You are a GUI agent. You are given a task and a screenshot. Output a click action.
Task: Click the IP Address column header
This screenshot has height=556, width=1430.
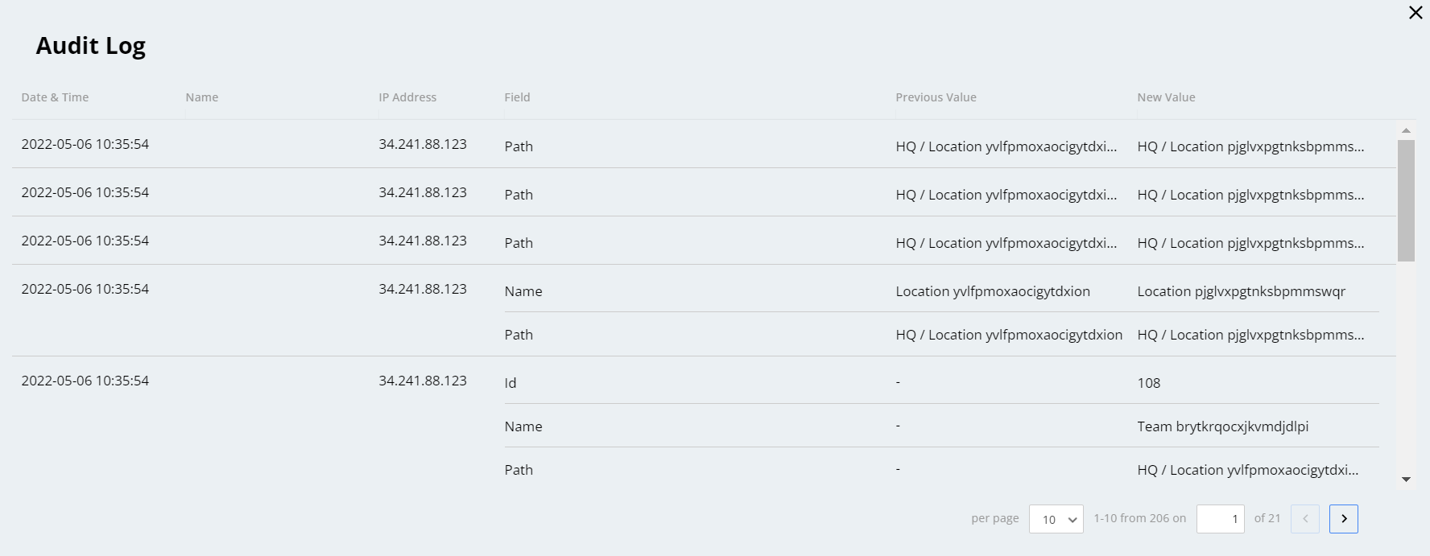click(408, 97)
